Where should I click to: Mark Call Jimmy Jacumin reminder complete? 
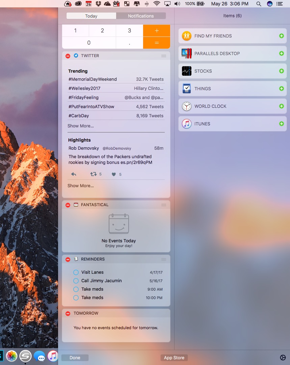[76, 281]
